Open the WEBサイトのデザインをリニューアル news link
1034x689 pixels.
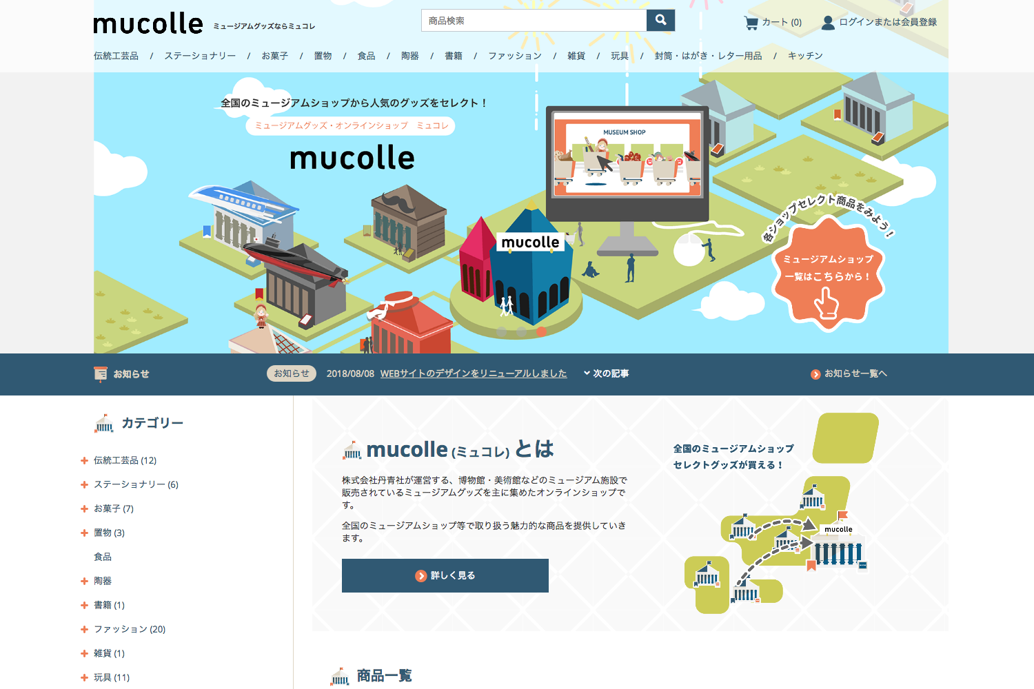474,373
